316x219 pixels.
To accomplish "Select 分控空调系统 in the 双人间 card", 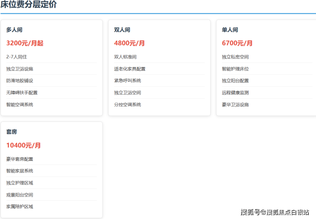I will [127, 104].
